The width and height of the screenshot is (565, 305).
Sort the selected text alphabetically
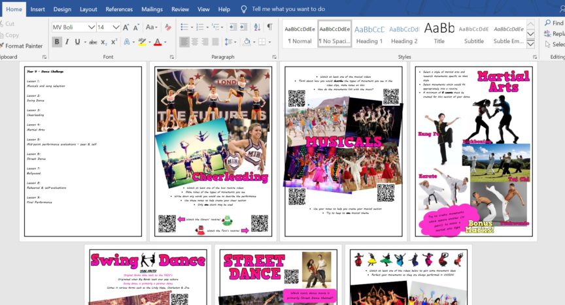pos(256,27)
